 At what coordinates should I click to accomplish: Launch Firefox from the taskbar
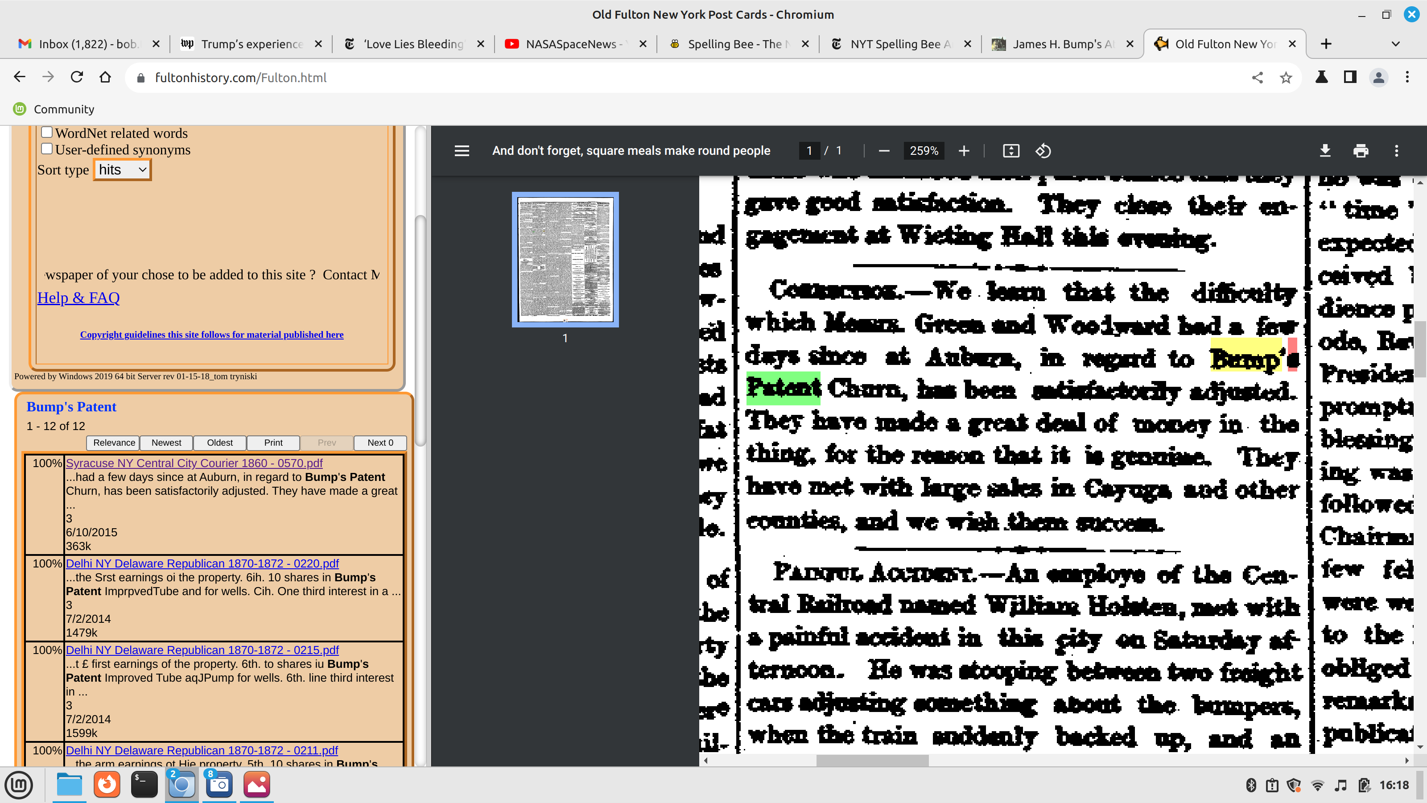(x=107, y=785)
